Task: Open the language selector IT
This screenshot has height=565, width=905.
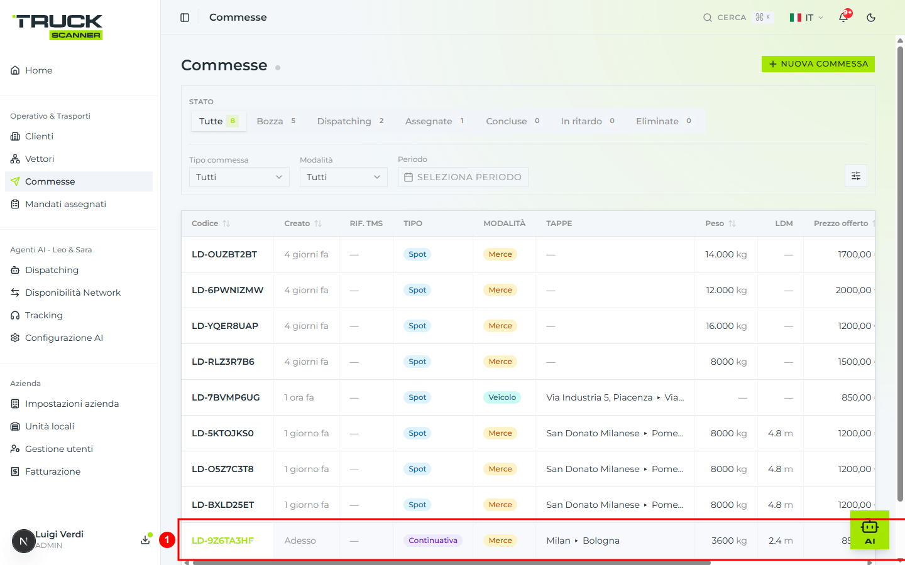Action: (806, 18)
